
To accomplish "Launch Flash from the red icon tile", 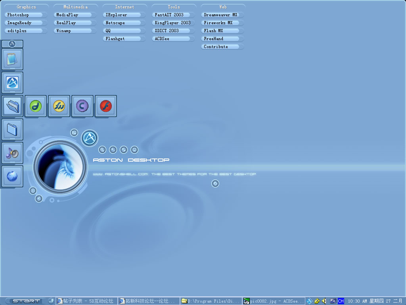I will click(105, 106).
